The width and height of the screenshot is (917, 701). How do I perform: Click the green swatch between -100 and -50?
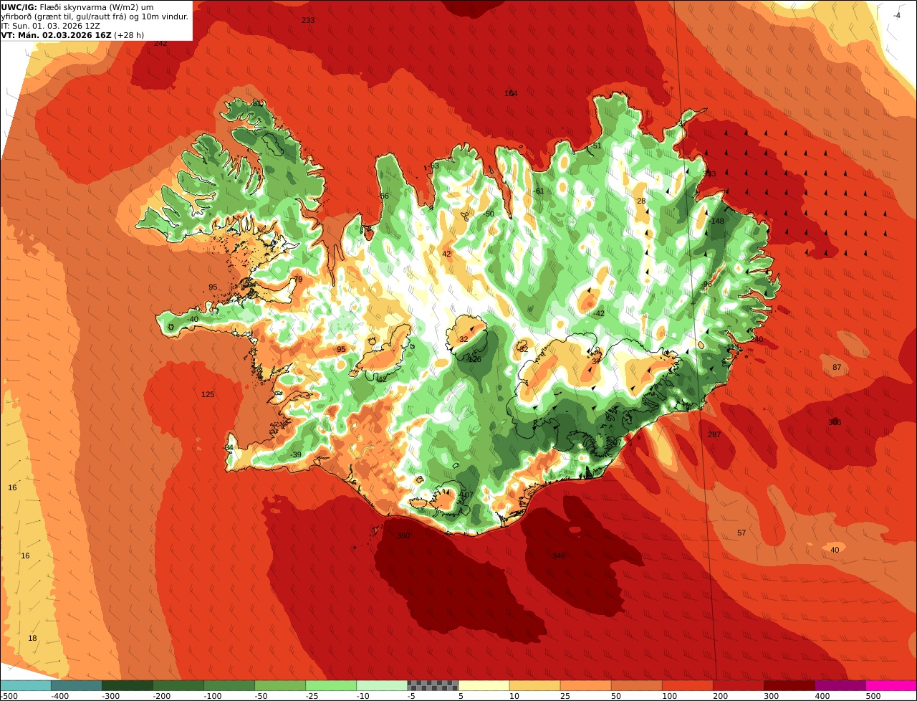click(x=229, y=685)
